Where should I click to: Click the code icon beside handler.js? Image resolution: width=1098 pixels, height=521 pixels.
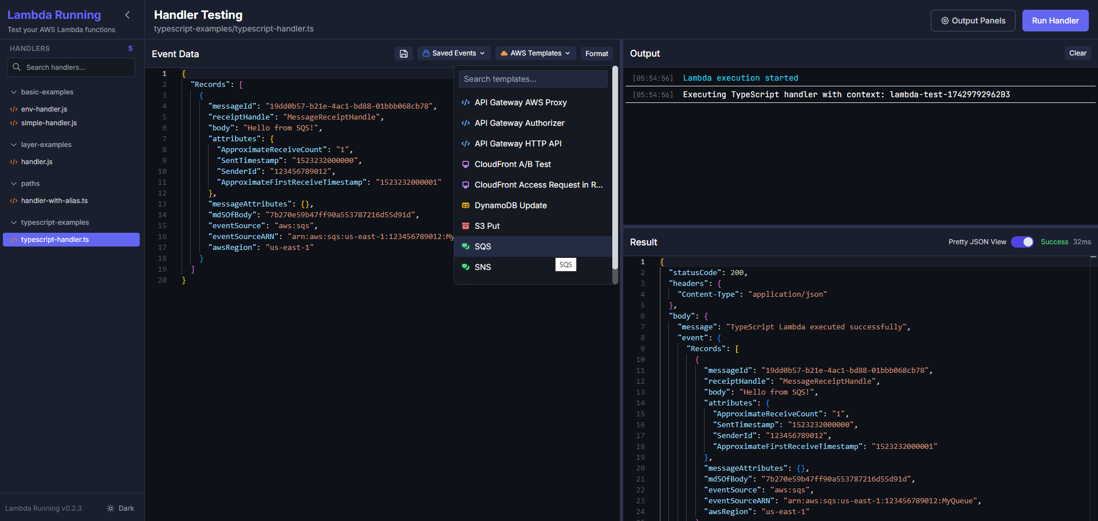coord(14,162)
